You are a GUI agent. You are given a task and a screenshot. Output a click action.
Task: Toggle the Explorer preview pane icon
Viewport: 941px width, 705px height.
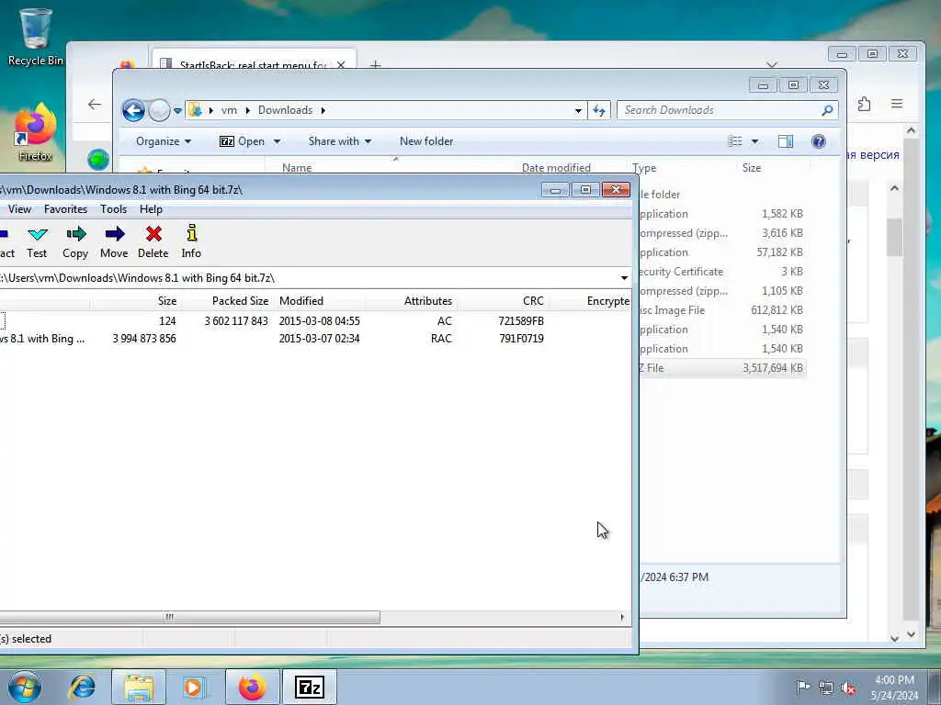[786, 141]
